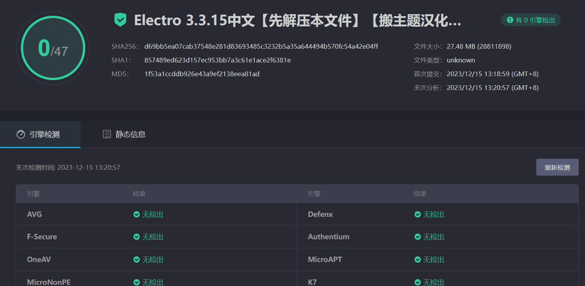Viewport: 585px width, 286px height.
Task: Click the 有 0 引擎检出 badge
Action: point(531,20)
